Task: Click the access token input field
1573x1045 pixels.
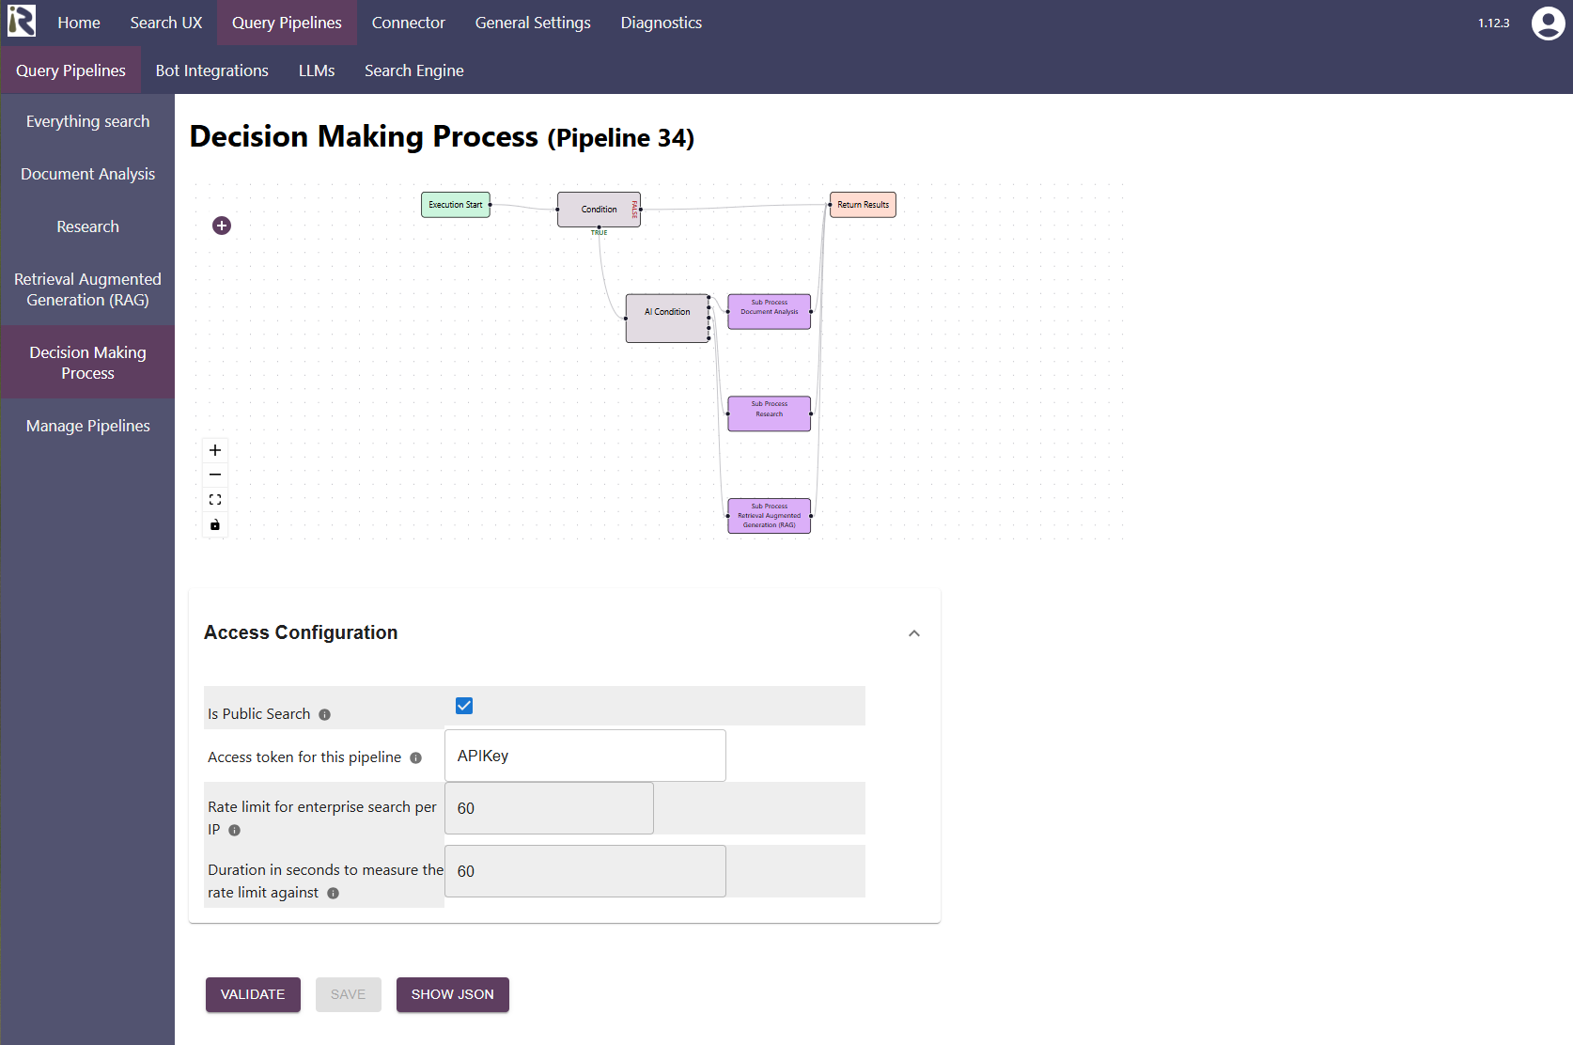Action: point(584,756)
